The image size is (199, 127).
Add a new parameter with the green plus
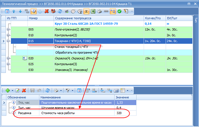click(8, 91)
